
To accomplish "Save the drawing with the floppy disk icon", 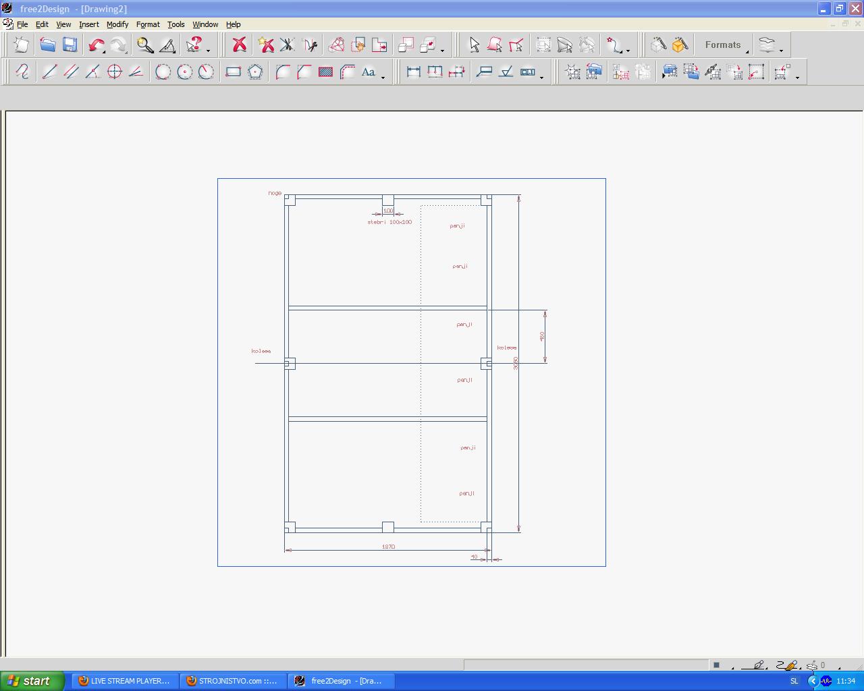I will pos(70,45).
